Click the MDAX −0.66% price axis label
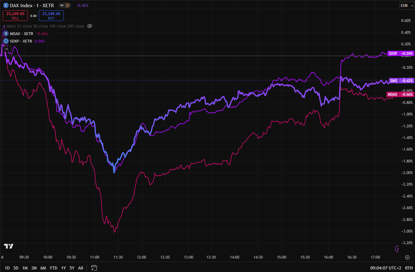 [x=400, y=94]
